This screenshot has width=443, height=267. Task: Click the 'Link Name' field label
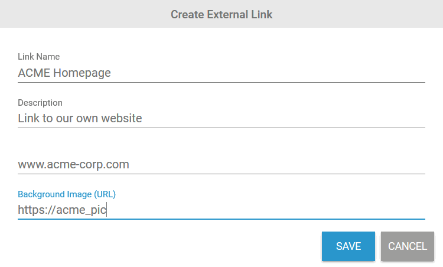38,57
